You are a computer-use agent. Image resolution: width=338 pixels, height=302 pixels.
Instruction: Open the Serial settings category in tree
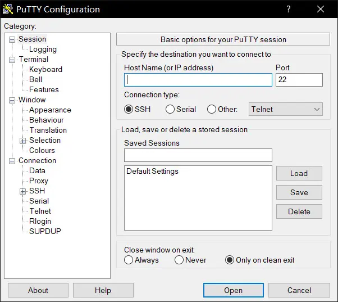(39, 201)
